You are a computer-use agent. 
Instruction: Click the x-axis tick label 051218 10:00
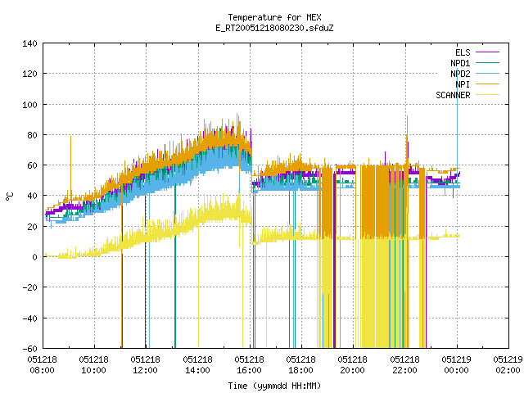coord(94,365)
